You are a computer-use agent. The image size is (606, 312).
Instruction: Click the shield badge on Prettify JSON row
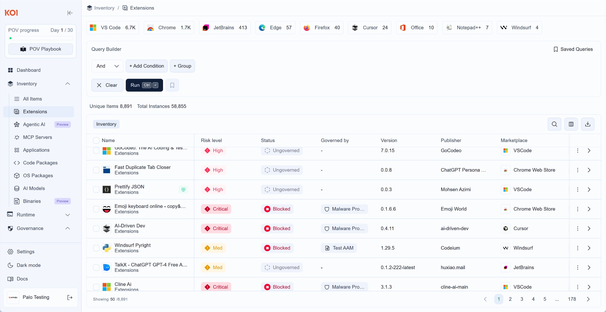(183, 190)
